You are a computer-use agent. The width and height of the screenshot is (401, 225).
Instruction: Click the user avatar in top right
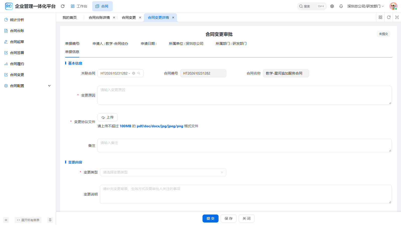(x=393, y=6)
